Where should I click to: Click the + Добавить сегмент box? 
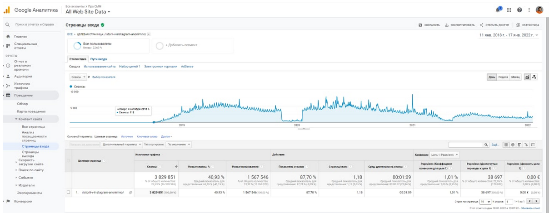point(193,46)
